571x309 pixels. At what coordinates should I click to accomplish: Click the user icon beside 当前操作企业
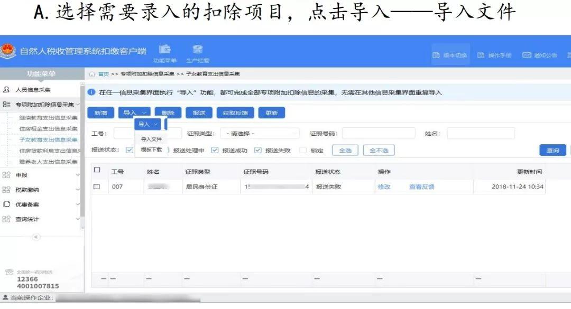tap(5, 297)
